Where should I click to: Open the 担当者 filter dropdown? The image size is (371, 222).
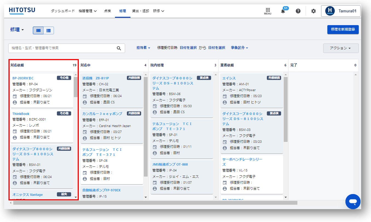(x=143, y=48)
